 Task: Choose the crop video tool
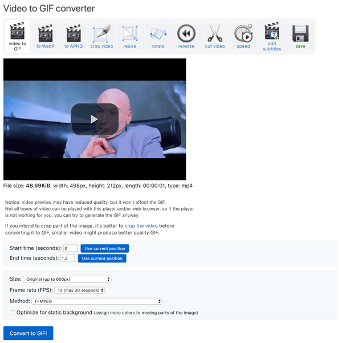pos(101,37)
